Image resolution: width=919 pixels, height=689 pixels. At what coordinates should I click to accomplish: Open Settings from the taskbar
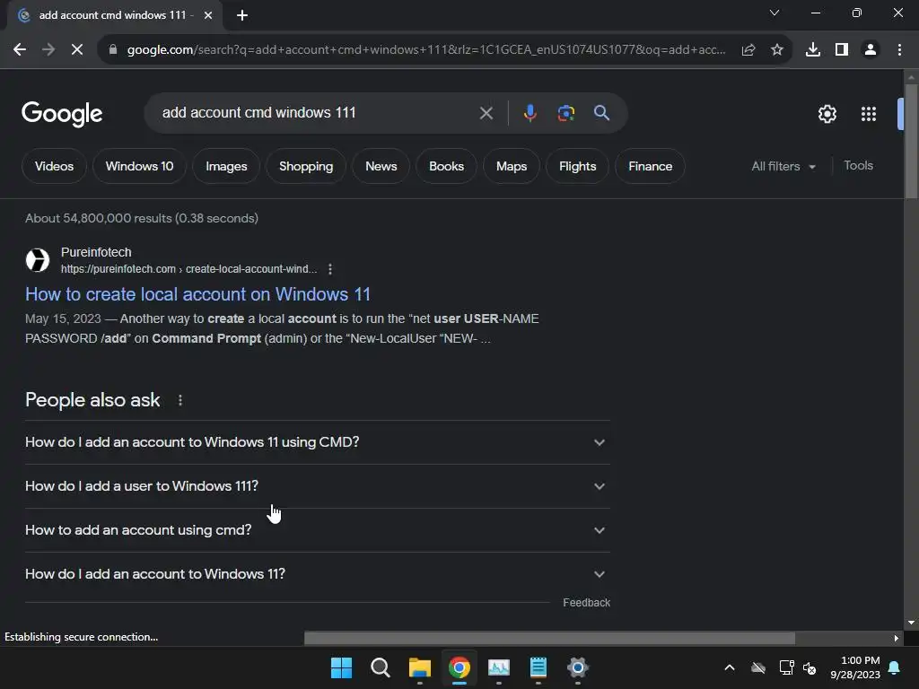[x=577, y=667]
